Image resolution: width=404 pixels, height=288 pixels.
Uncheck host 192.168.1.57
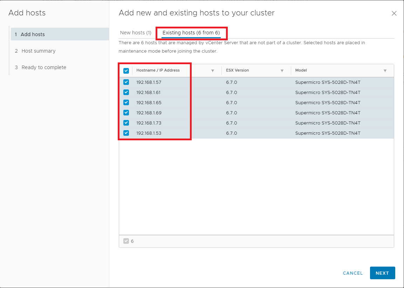tap(126, 82)
